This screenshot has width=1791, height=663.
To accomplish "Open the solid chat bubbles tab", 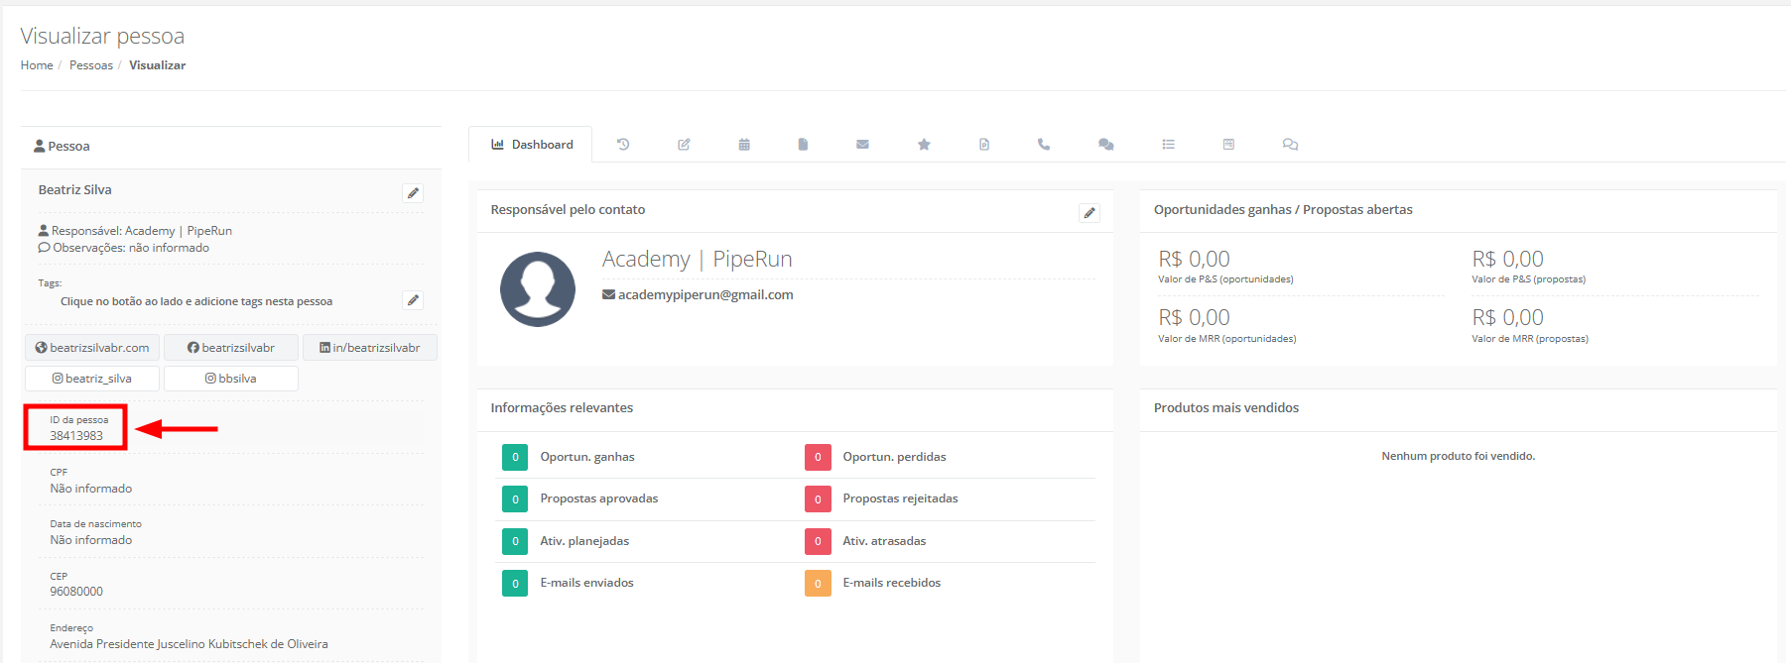I will pos(1105,145).
